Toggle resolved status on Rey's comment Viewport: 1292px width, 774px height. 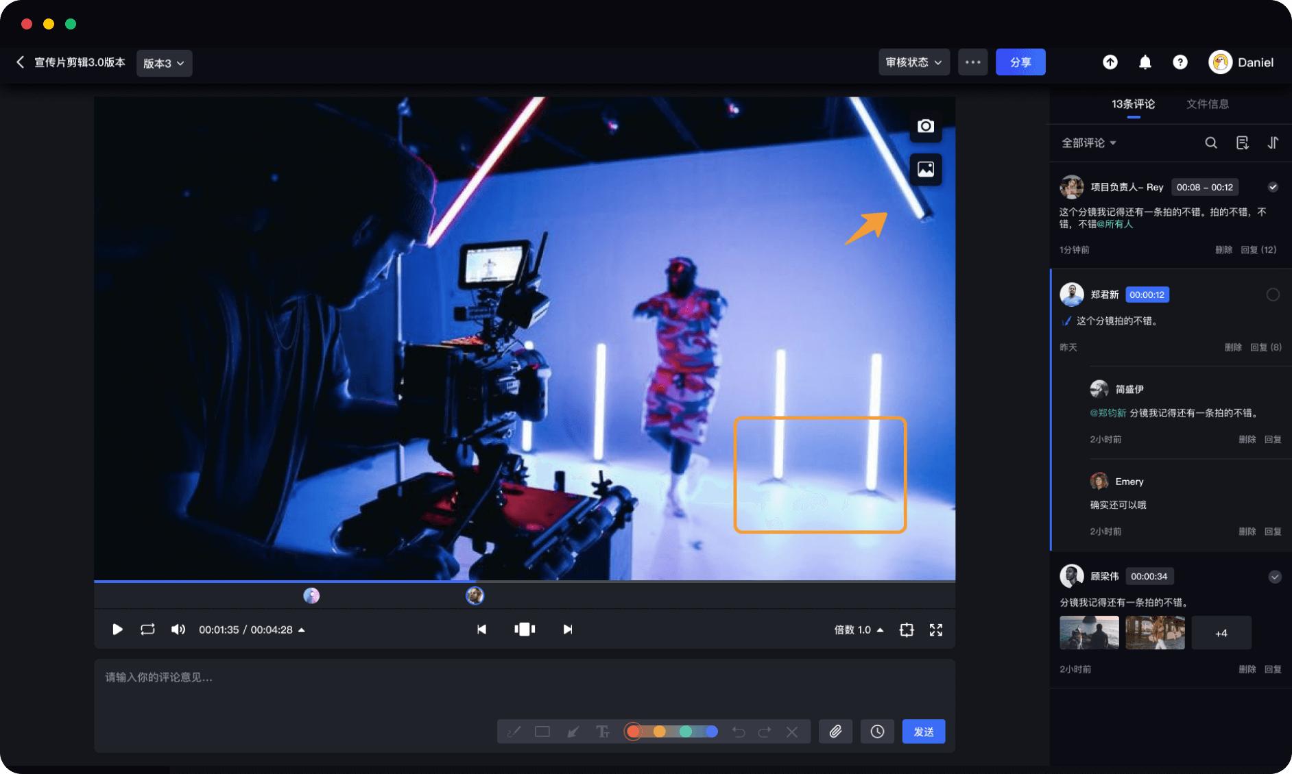click(1272, 187)
